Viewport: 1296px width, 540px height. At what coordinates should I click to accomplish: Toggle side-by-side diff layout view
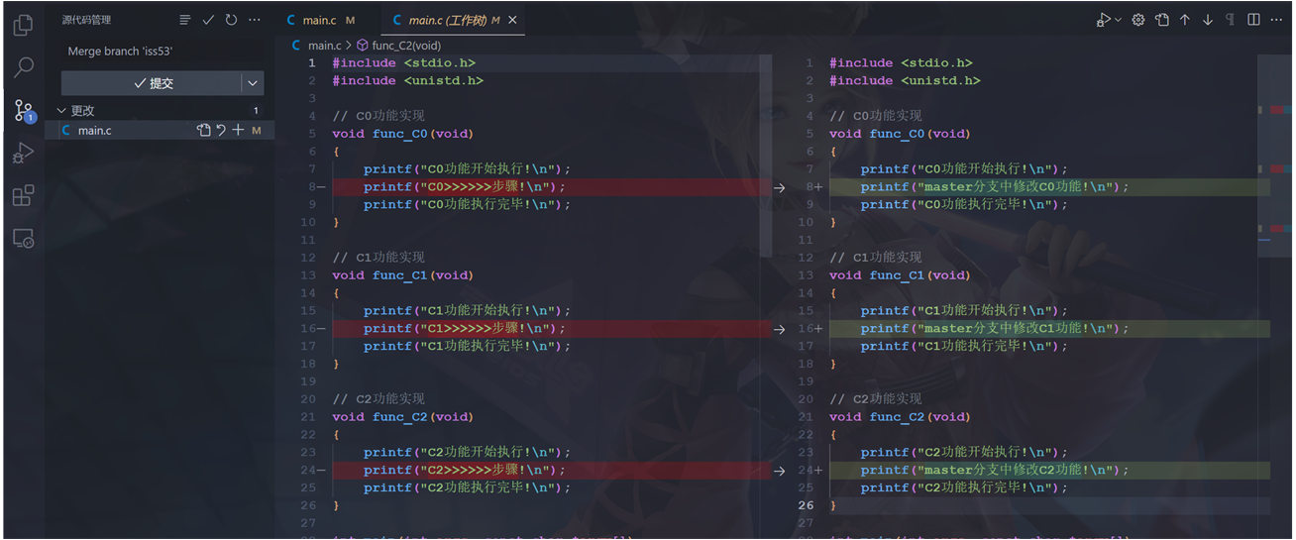pyautogui.click(x=1253, y=20)
